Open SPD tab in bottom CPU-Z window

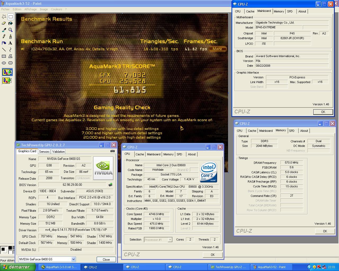point(179,154)
